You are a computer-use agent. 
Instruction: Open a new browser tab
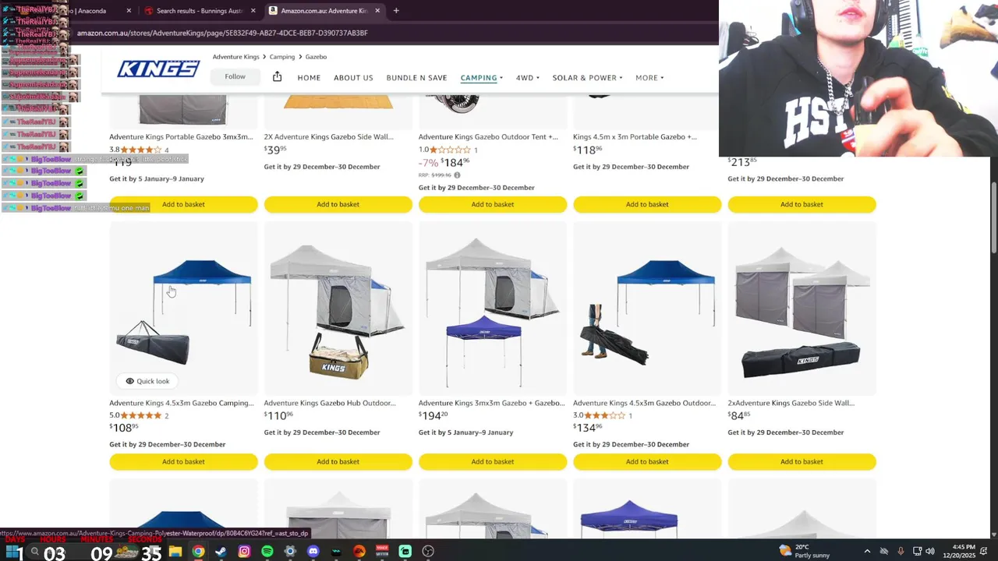(x=396, y=11)
